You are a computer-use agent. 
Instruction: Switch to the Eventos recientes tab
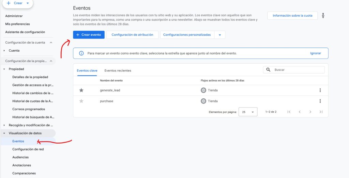click(118, 71)
